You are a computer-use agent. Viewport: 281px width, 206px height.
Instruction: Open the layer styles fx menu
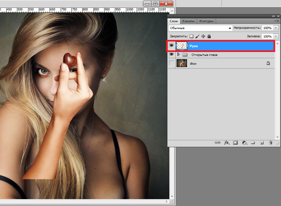226,143
